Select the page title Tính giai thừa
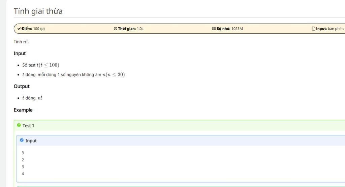The image size is (345, 187). tap(38, 11)
